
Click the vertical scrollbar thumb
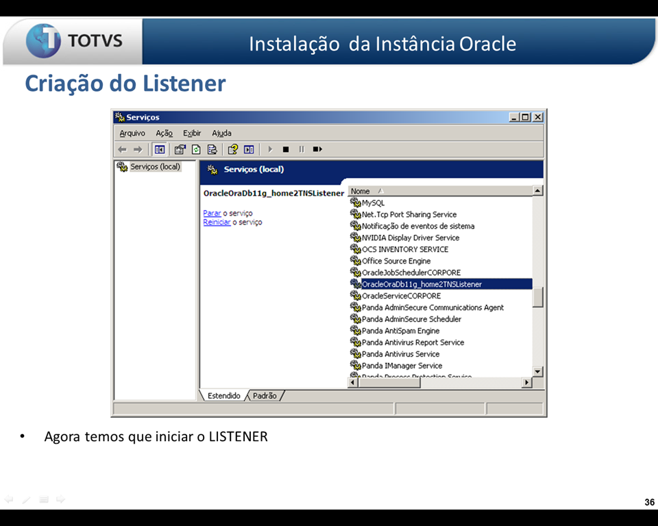point(537,297)
